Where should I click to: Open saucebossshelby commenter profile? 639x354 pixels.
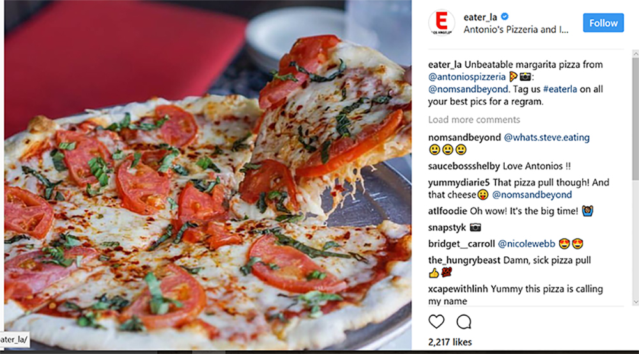click(464, 165)
